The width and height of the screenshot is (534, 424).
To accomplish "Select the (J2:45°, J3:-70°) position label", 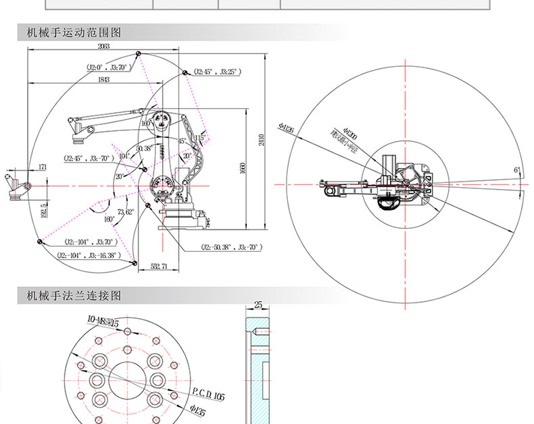I will click(x=87, y=159).
